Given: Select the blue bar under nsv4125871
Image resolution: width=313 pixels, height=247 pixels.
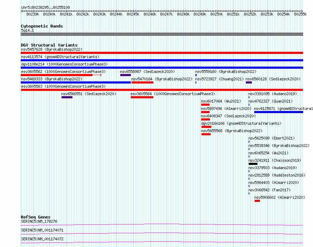Looking at the screenshot, I should [x=279, y=112].
